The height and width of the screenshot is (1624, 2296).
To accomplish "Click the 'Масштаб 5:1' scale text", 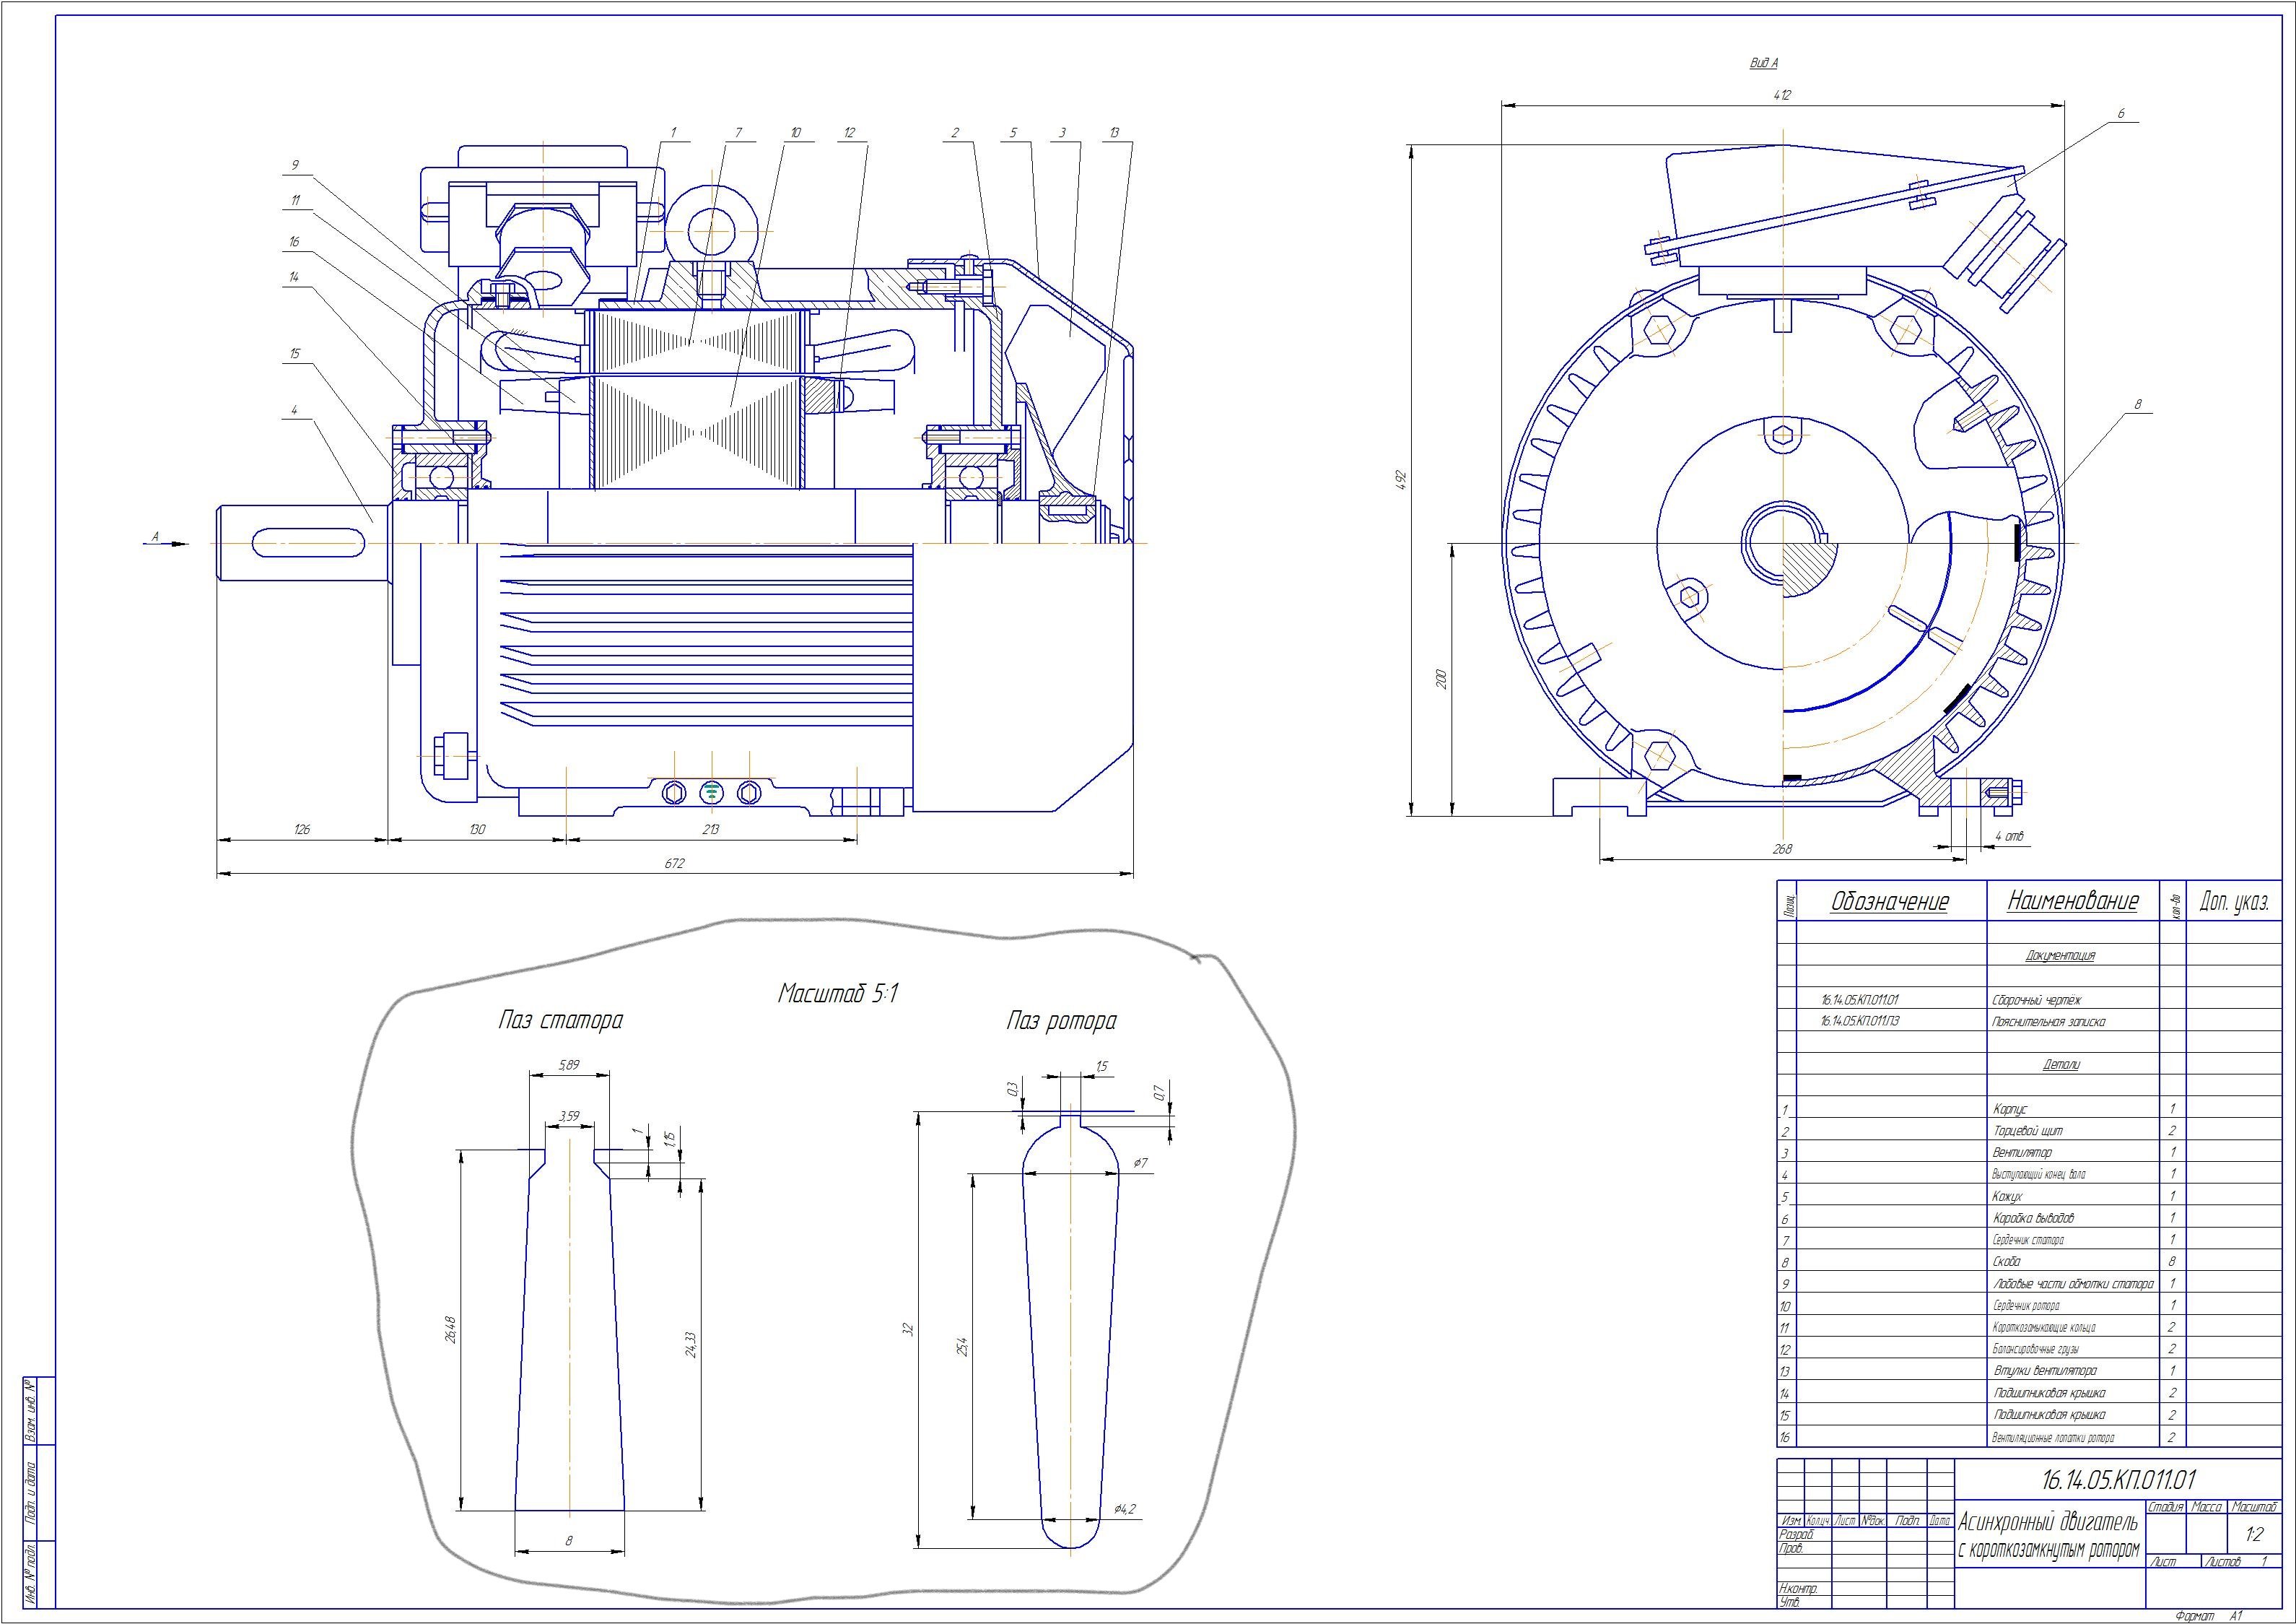I will pyautogui.click(x=839, y=994).
